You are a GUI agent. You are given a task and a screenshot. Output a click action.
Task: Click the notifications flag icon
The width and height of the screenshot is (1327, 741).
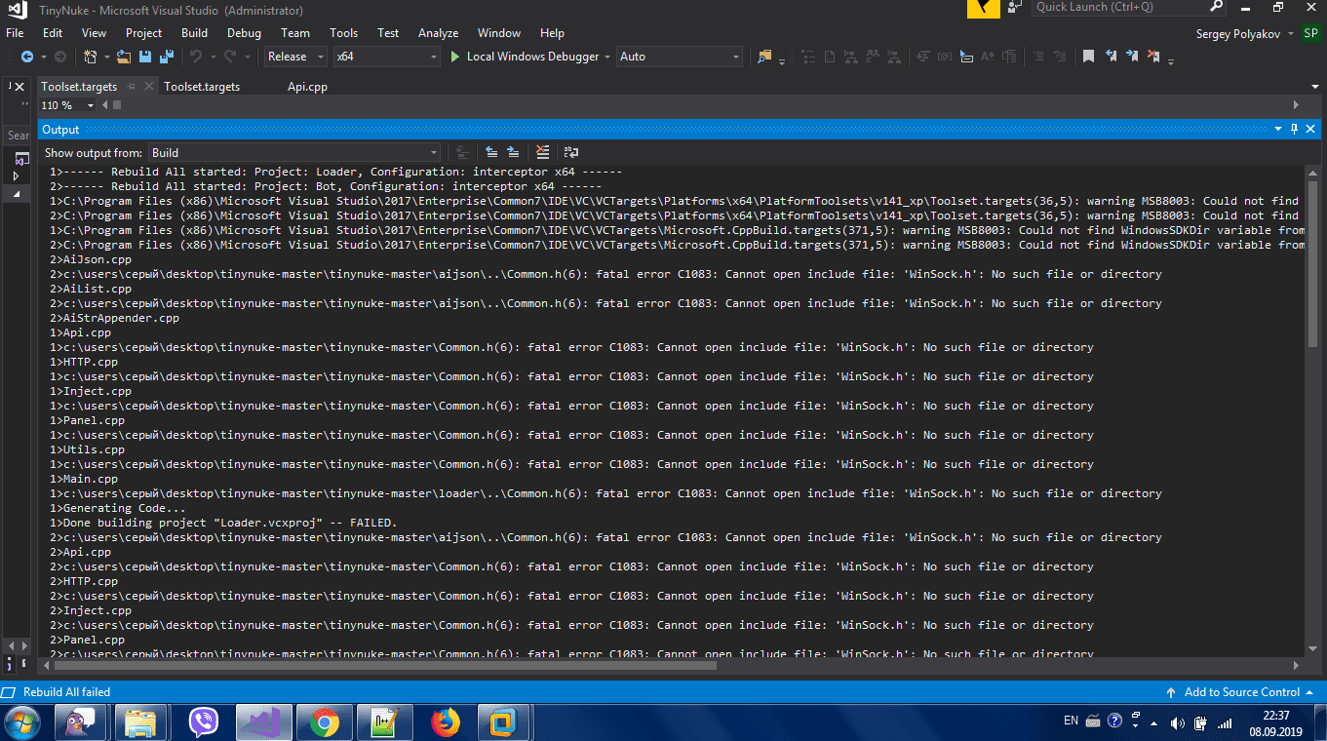(x=983, y=9)
